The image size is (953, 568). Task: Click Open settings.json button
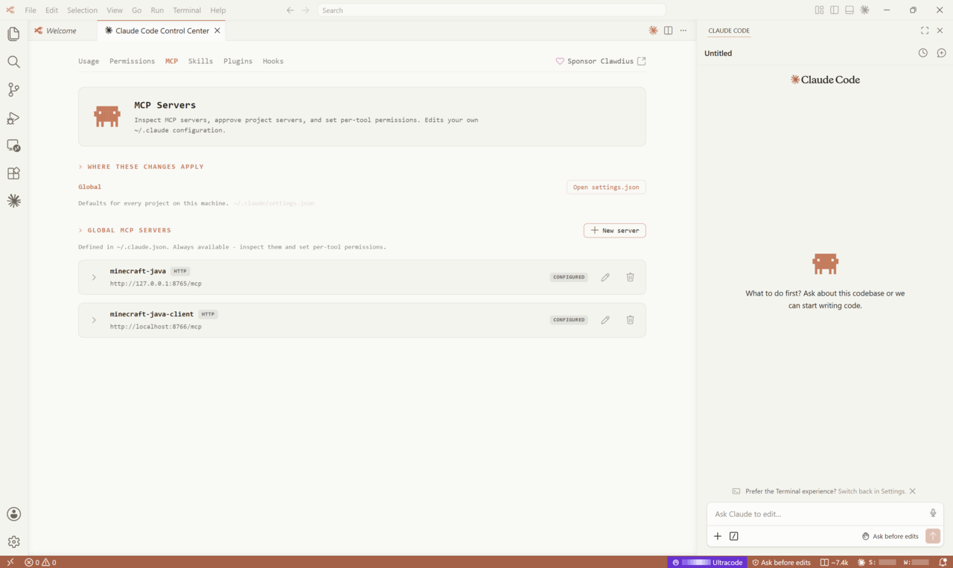point(606,187)
